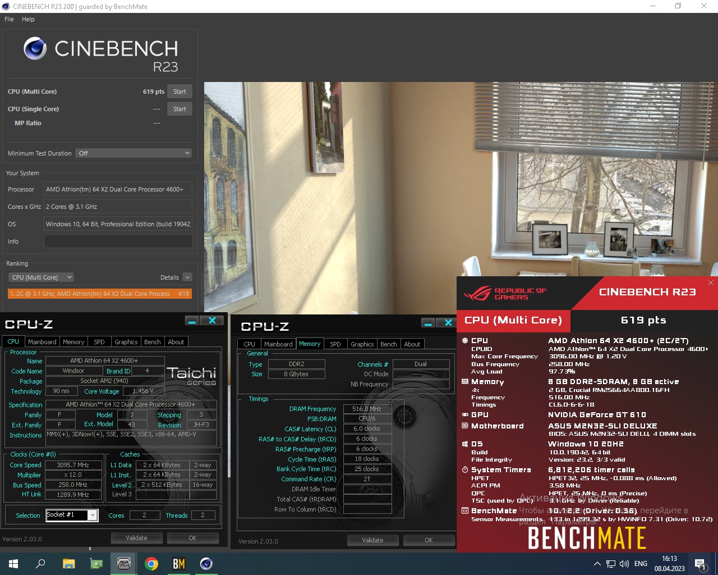Open the Minimum Test Duration dropdown
Image resolution: width=718 pixels, height=575 pixels.
pyautogui.click(x=134, y=153)
